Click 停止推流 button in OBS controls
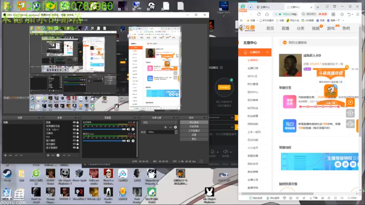The width and height of the screenshot is (365, 205). [x=194, y=122]
